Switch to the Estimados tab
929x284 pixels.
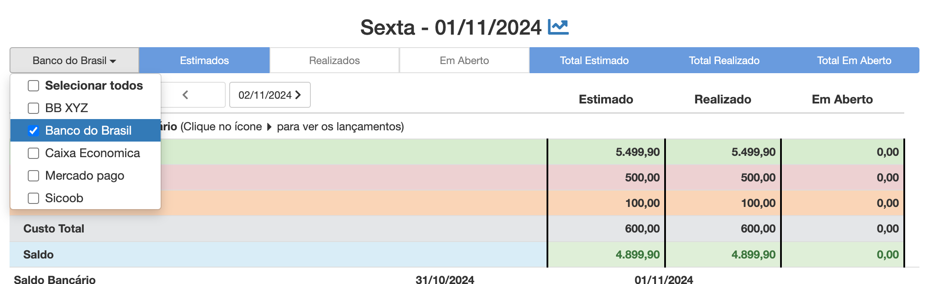click(x=204, y=61)
